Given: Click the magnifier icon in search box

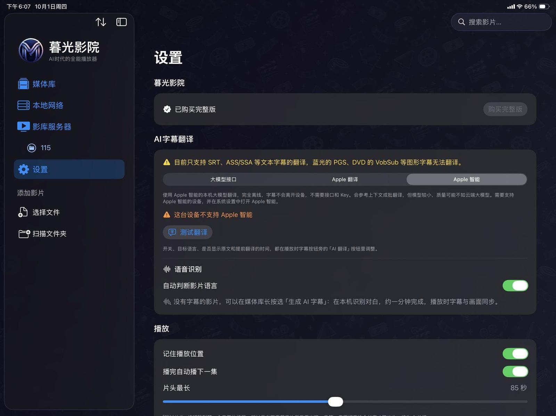Looking at the screenshot, I should 461,22.
